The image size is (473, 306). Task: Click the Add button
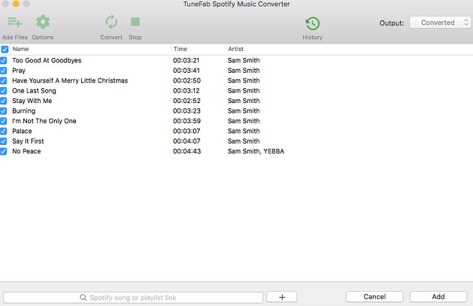(438, 297)
